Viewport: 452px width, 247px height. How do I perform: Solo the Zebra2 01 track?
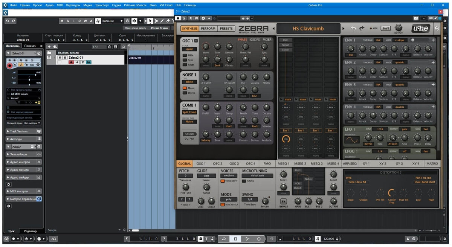[65, 58]
